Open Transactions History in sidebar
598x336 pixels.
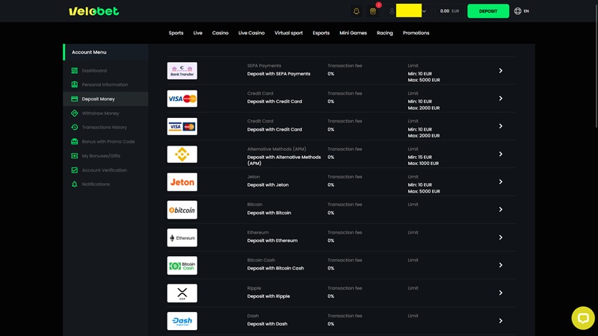point(104,128)
